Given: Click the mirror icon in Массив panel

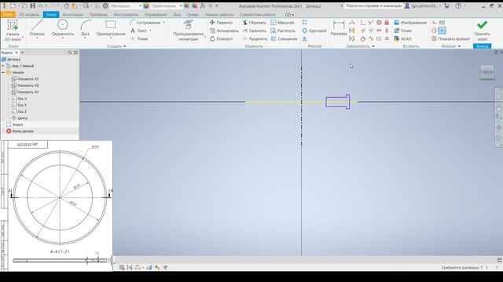Looking at the screenshot, I should coord(304,38).
